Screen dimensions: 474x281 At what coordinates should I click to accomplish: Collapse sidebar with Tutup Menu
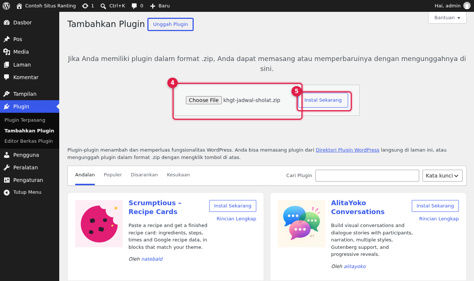[x=30, y=192]
